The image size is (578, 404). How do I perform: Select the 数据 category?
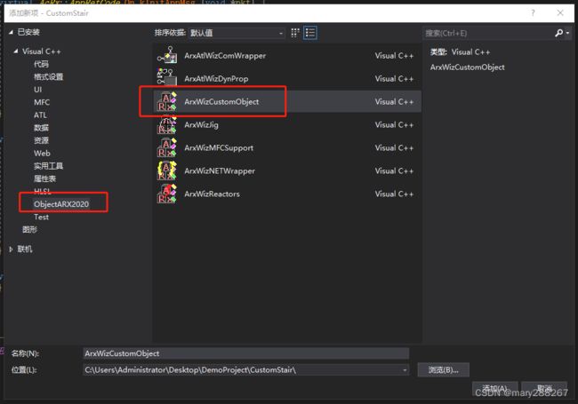(41, 128)
